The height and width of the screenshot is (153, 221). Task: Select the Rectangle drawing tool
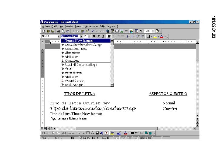coord(88,133)
